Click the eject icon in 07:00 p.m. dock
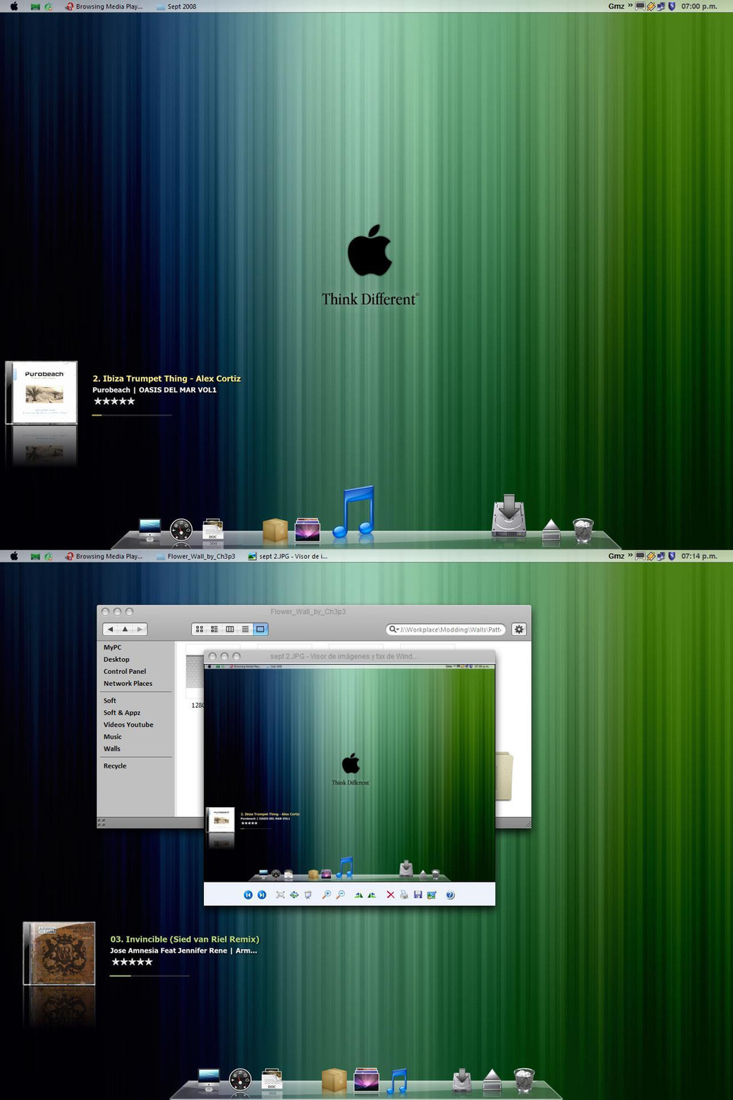The image size is (733, 1100). point(551,530)
